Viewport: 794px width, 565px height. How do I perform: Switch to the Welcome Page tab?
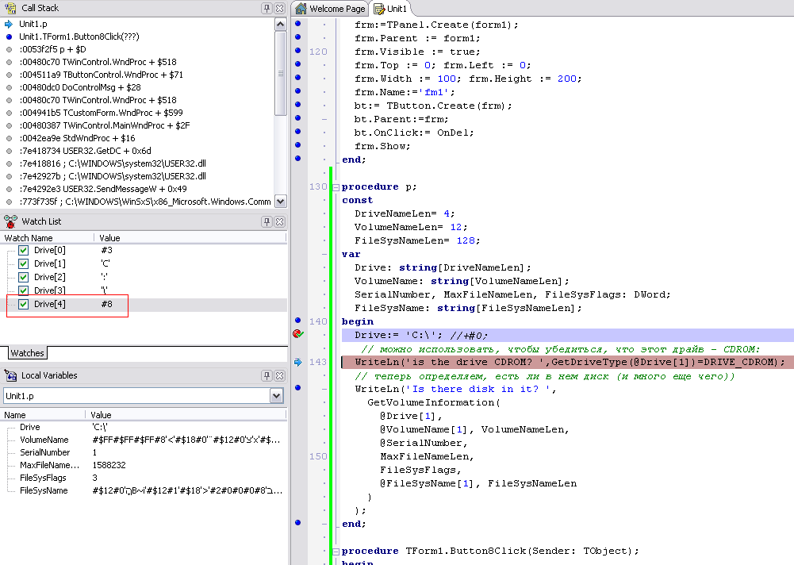[330, 9]
